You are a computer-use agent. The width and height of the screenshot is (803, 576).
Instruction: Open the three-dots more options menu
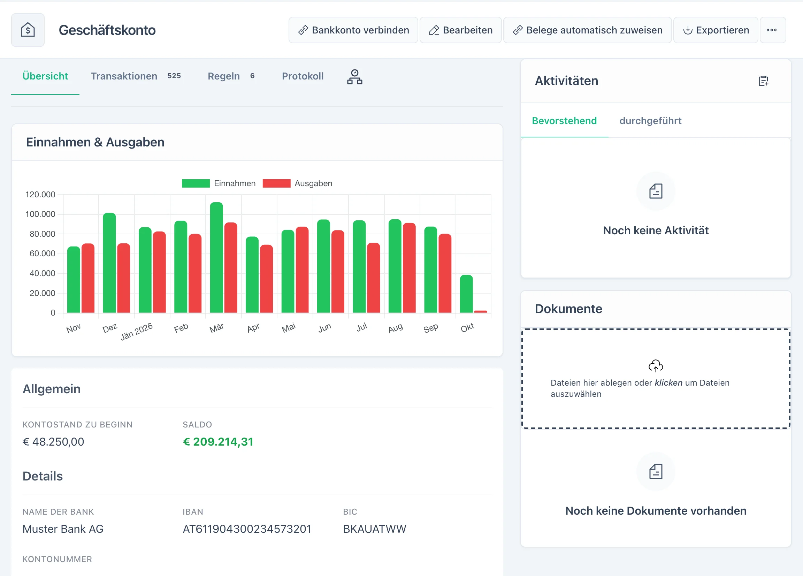coord(773,30)
